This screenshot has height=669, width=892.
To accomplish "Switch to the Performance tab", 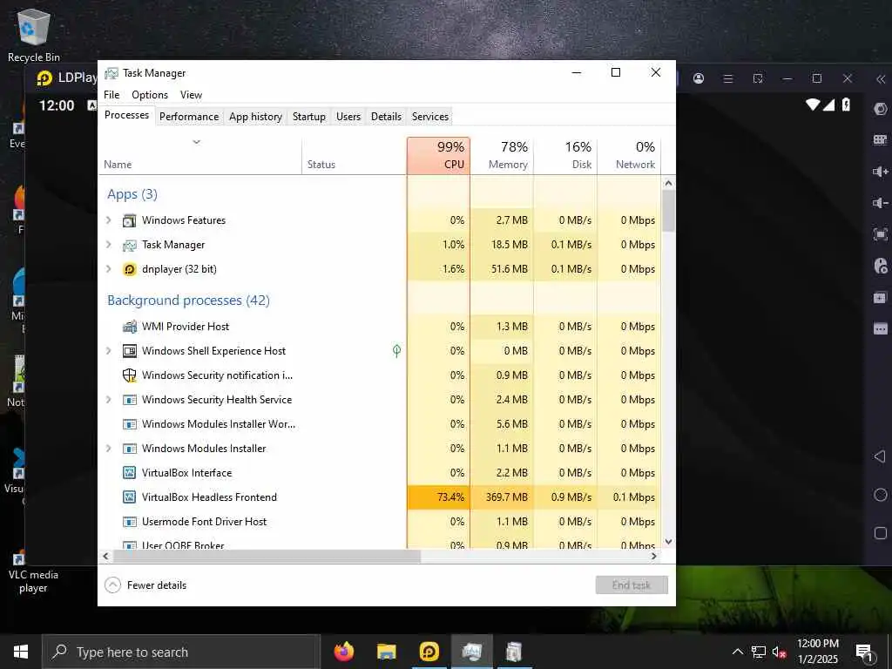I will [x=189, y=117].
